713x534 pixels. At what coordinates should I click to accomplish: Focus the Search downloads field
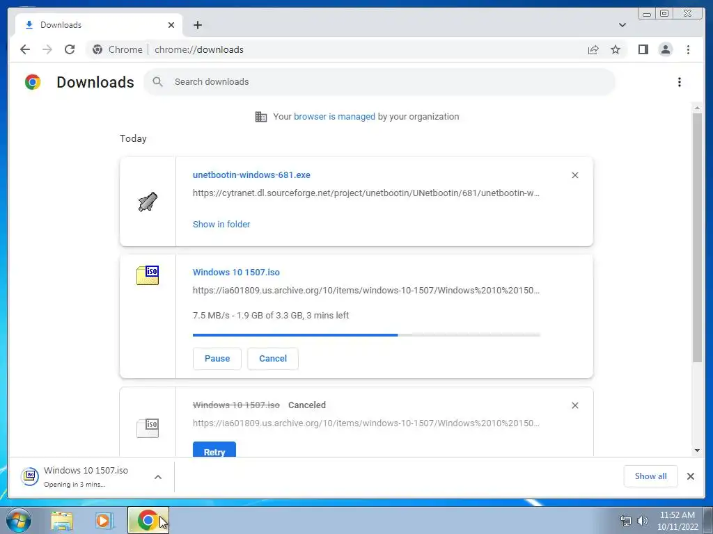pos(379,82)
